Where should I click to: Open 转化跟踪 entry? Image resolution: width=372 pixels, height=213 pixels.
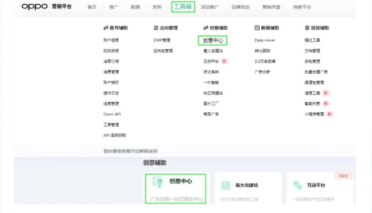tap(262, 51)
